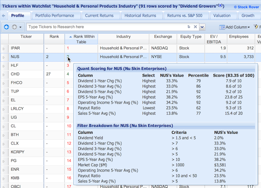Expand the FHCO row triangle
This screenshot has width=261, height=188.
click(4, 83)
